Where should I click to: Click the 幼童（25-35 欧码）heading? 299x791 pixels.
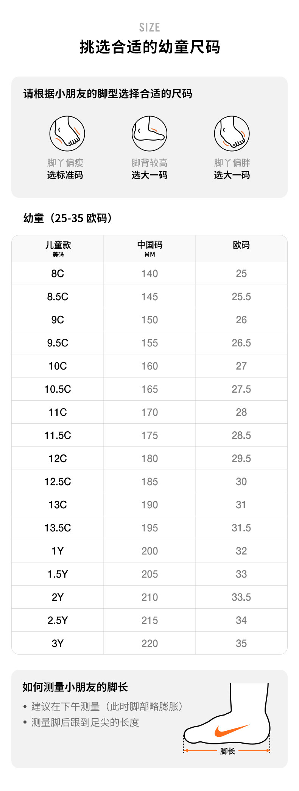pyautogui.click(x=68, y=218)
